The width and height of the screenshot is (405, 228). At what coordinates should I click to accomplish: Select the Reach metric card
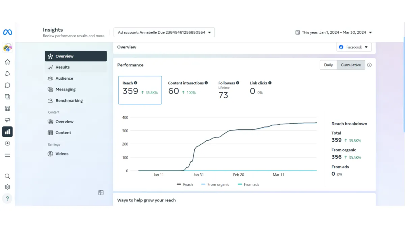(x=140, y=90)
